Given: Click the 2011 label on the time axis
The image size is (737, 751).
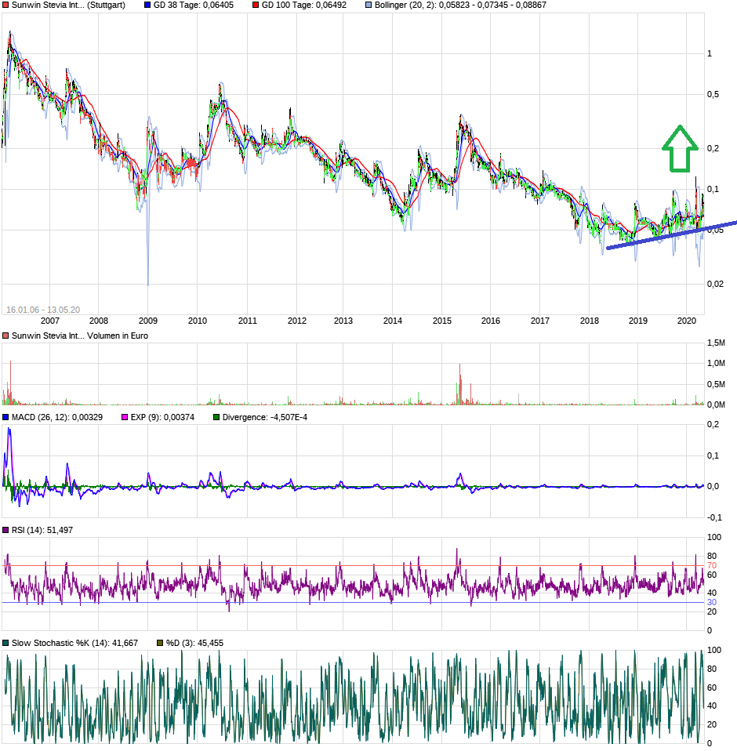Looking at the screenshot, I should pos(248,321).
